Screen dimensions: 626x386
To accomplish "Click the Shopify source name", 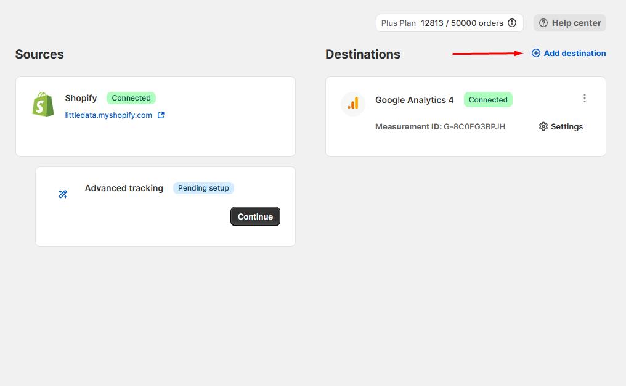I will click(x=81, y=98).
